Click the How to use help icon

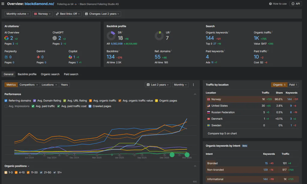(270, 4)
